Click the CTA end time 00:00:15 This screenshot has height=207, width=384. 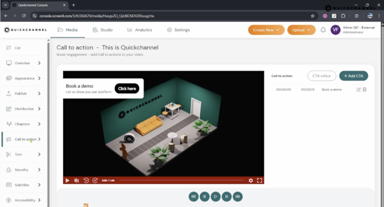307,89
